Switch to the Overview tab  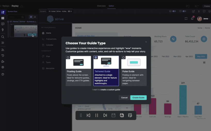(101, 6)
